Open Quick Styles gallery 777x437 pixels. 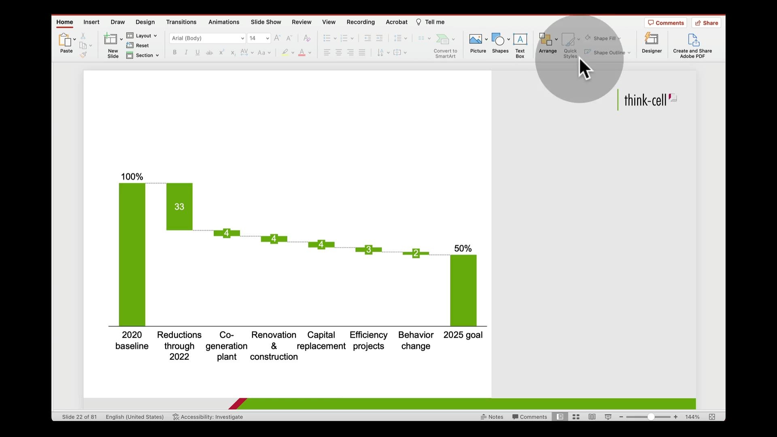click(x=570, y=45)
